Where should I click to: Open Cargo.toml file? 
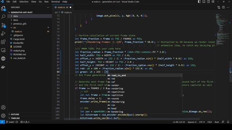pos(19,39)
